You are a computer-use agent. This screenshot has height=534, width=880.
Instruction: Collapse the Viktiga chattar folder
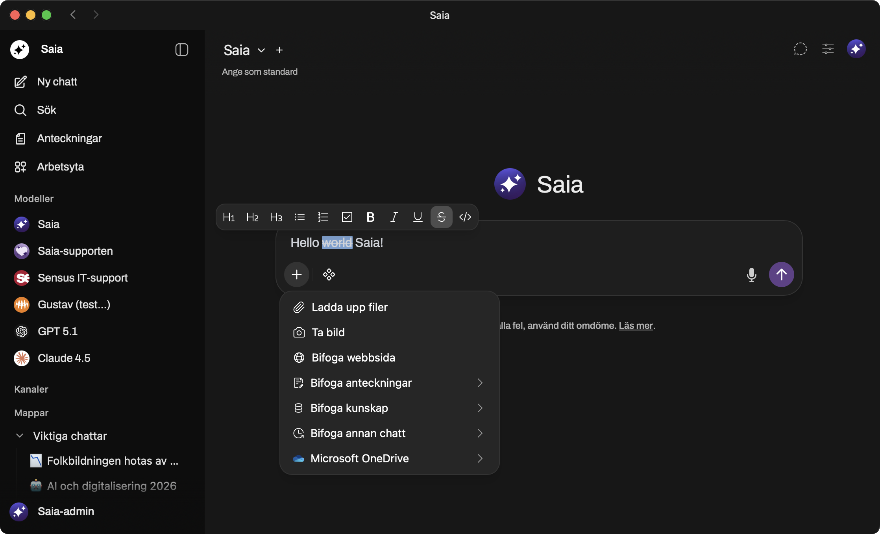tap(20, 436)
